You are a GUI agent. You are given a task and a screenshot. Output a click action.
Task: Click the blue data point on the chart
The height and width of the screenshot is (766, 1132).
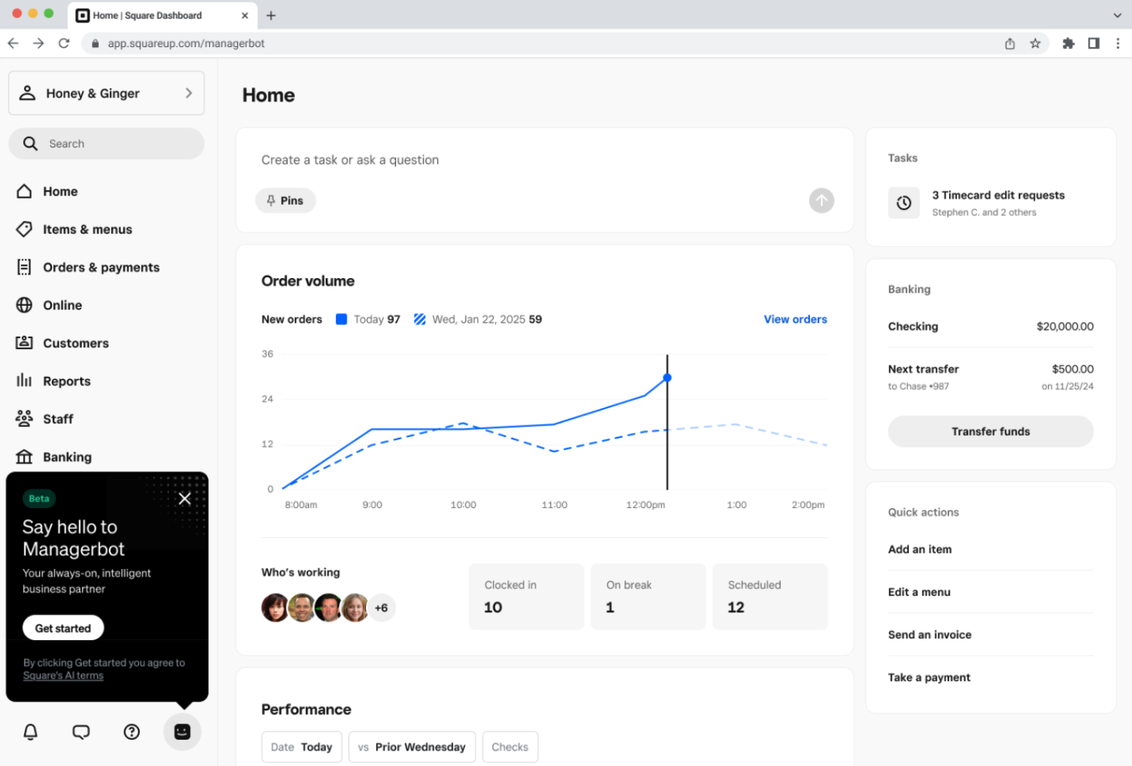(667, 378)
